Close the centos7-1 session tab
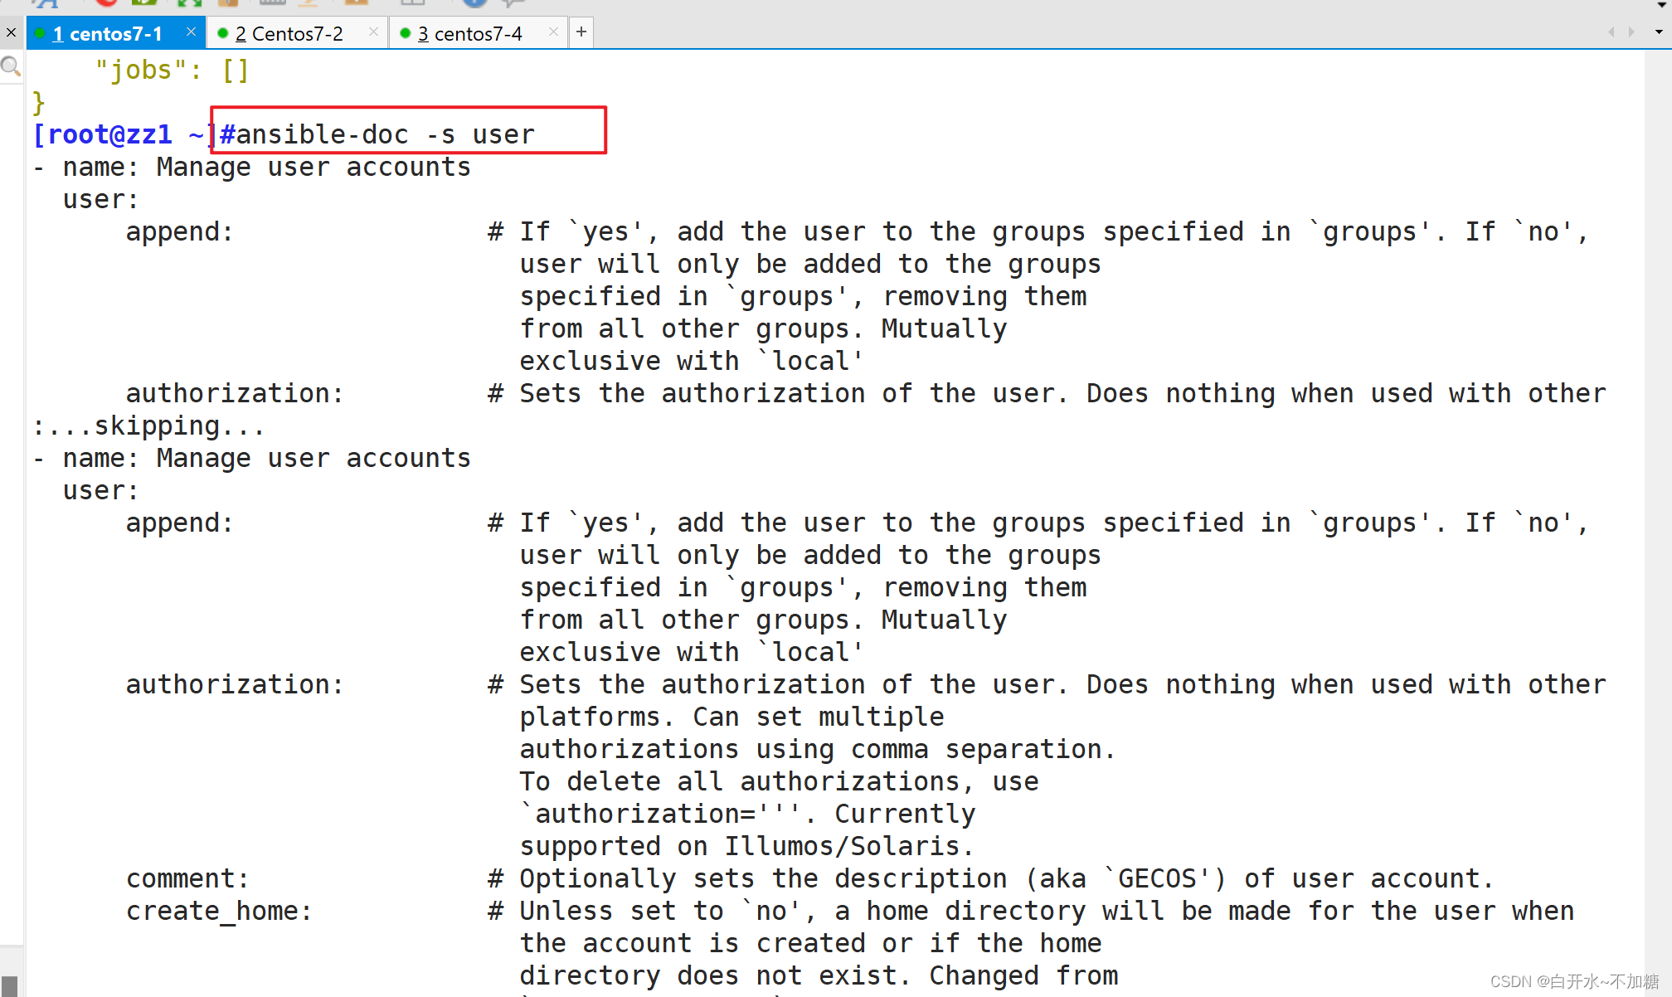1672x997 pixels. point(191,32)
